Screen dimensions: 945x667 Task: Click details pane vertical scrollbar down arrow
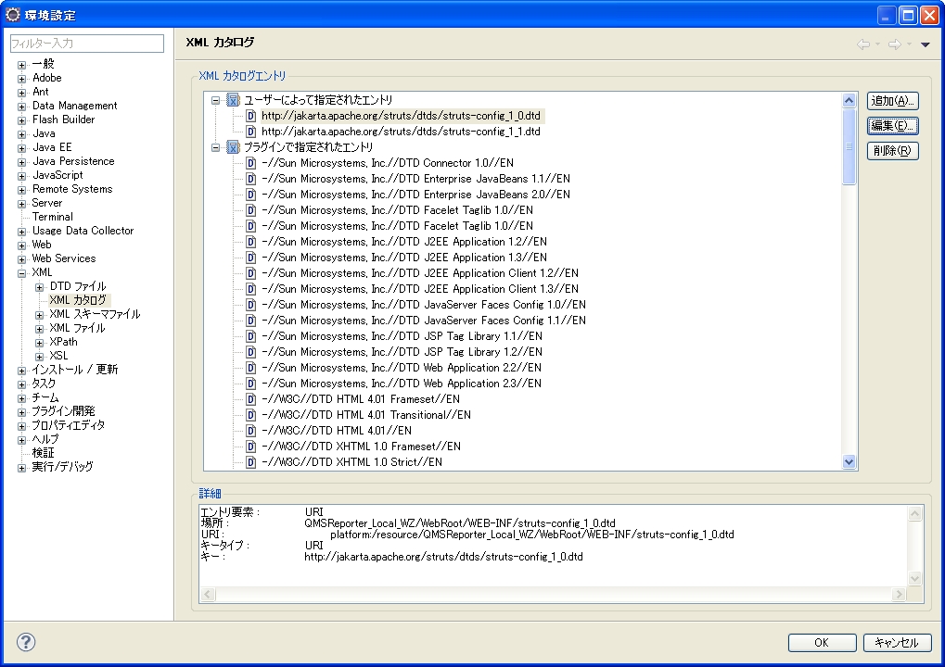pyautogui.click(x=915, y=579)
